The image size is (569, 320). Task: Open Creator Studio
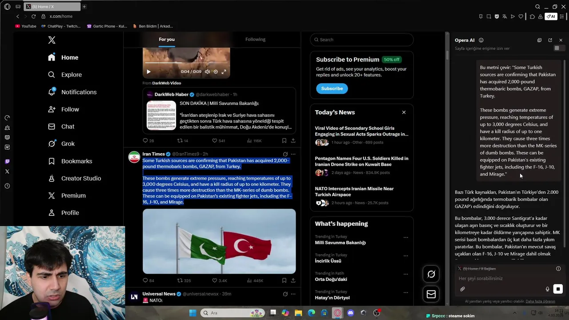coord(75,178)
